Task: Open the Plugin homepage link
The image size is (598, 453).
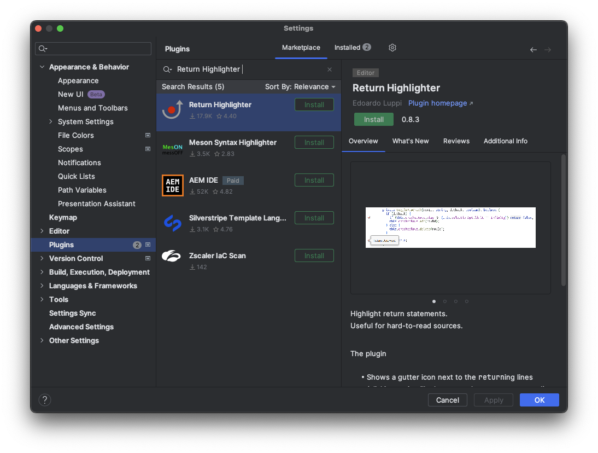Action: pos(441,103)
